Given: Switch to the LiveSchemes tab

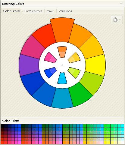Looking at the screenshot, I should tap(33, 11).
